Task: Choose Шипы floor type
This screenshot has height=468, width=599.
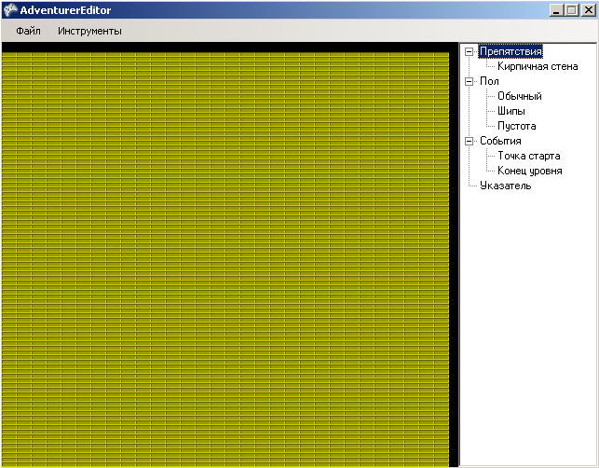Action: tap(511, 111)
